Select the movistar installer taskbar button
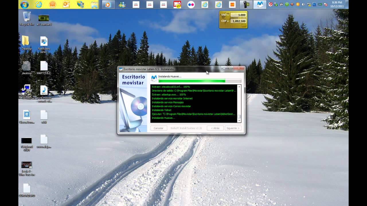 pyautogui.click(x=260, y=5)
